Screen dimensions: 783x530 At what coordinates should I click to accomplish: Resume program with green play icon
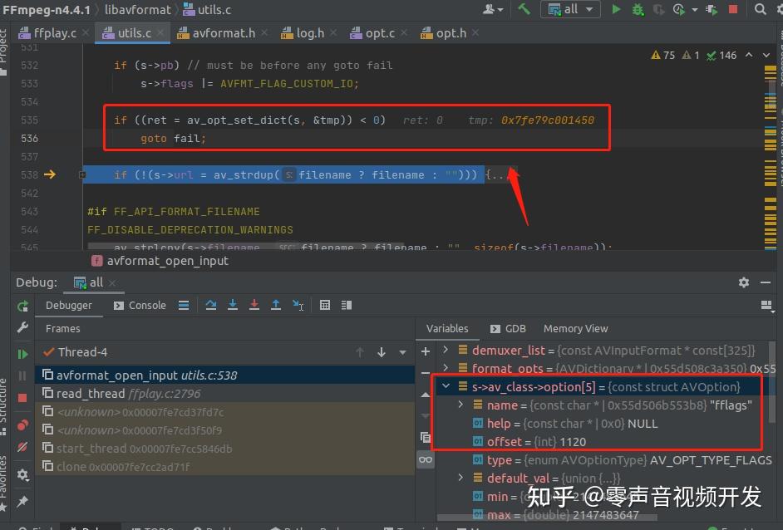[22, 355]
